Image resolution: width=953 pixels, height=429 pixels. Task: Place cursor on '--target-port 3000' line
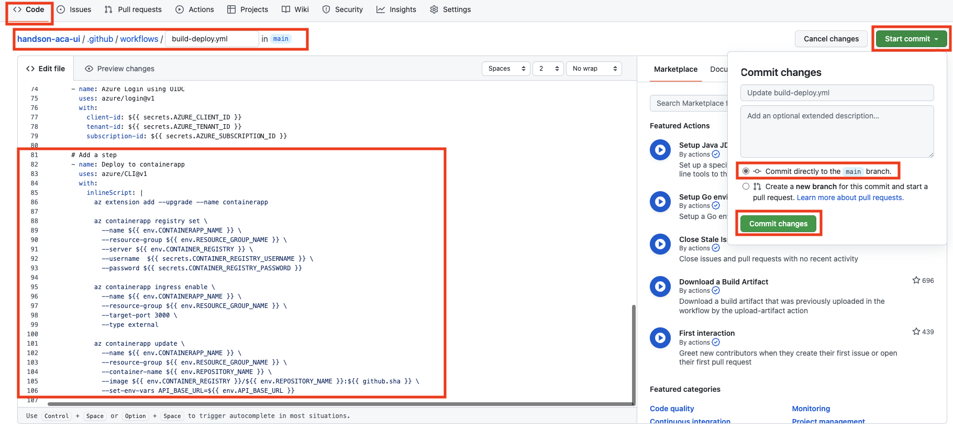point(139,315)
